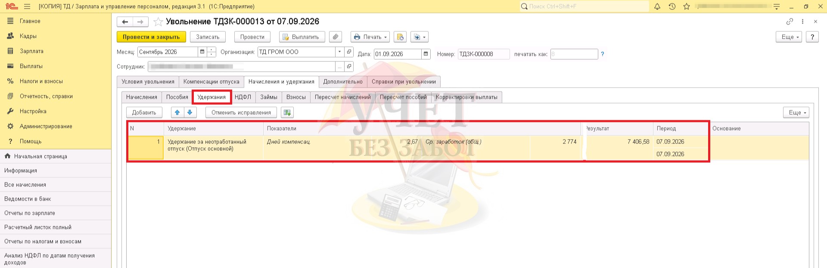Image resolution: width=827 pixels, height=268 pixels.
Task: Move the row up with the blue arrow
Action: pos(177,113)
